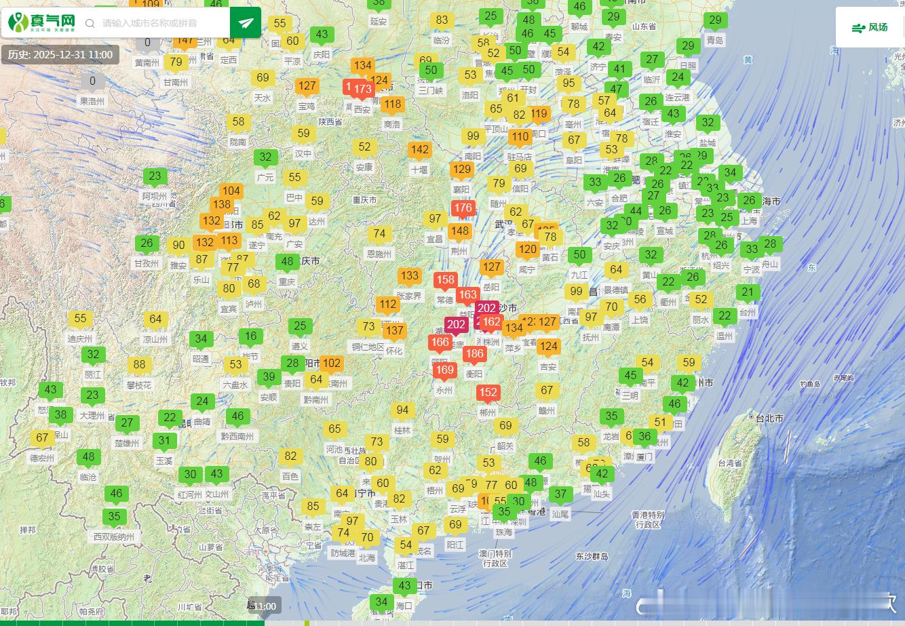The height and width of the screenshot is (626, 905).
Task: Click the 48 AQI marker at 临沧
Action: [88, 457]
